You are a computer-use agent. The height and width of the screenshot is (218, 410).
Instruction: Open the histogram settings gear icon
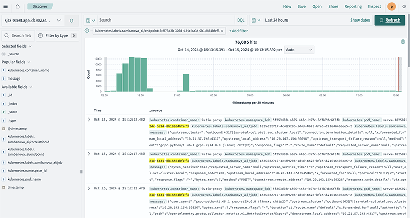(403, 41)
